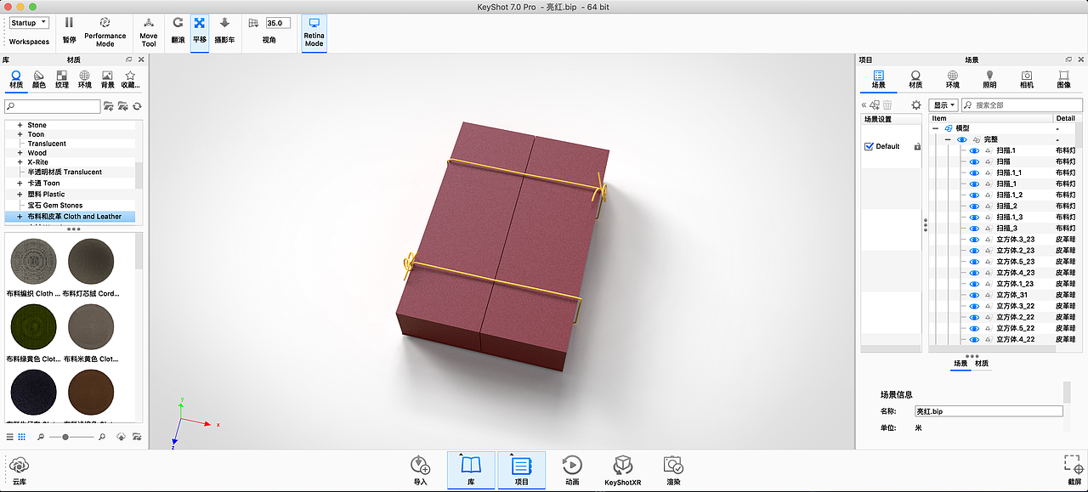Pause rendering with the 暂停 button
The height and width of the screenshot is (492, 1088).
(x=69, y=31)
